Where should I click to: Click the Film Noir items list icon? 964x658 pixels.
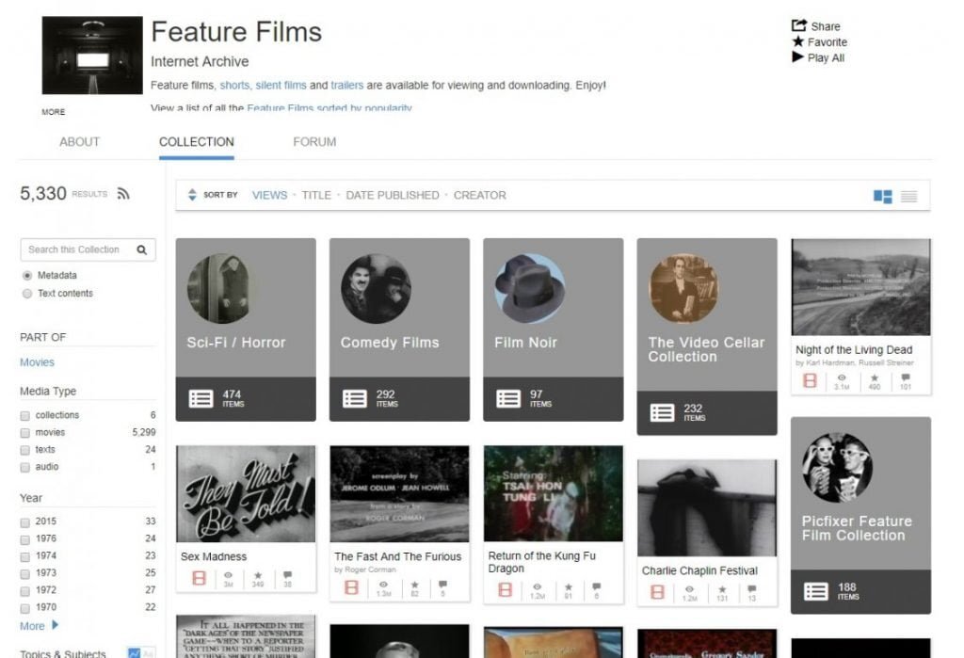508,398
